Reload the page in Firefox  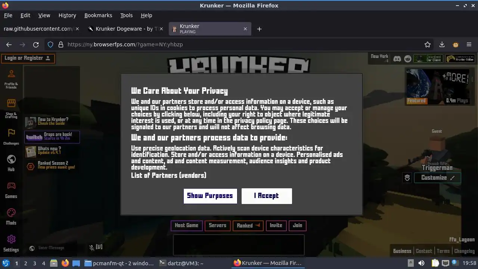[x=36, y=44]
